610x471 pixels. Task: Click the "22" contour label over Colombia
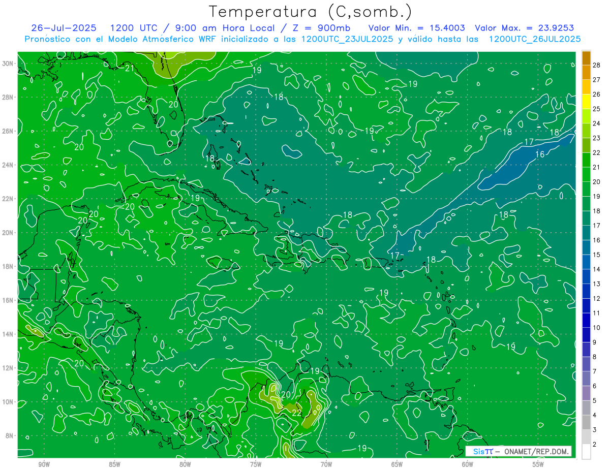297,413
